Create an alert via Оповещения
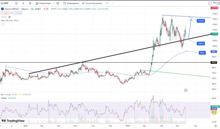220x129 pixels. (x=71, y=3)
